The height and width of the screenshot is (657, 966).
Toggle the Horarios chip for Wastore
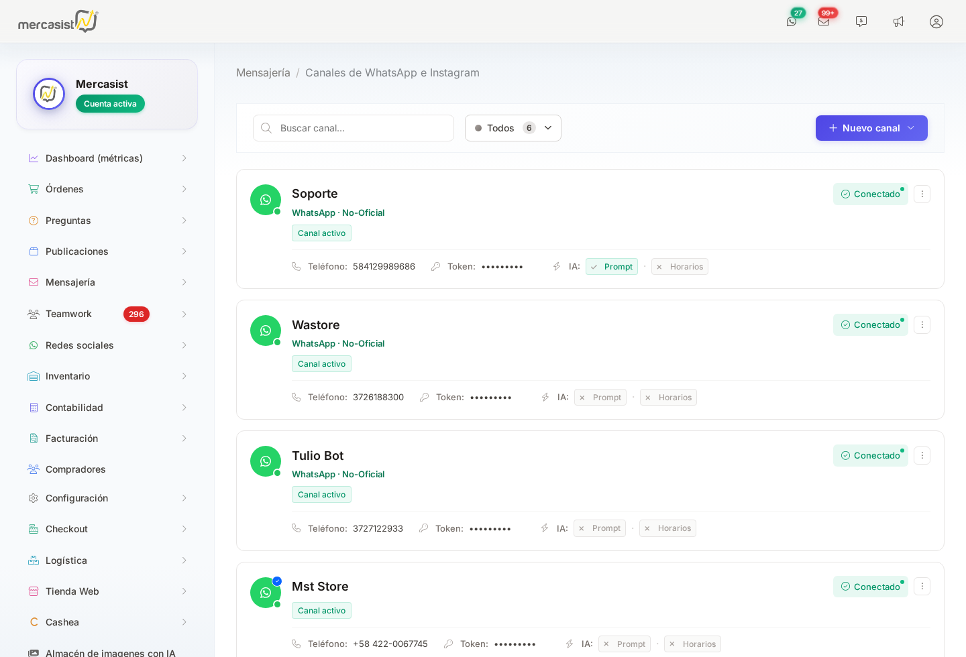point(668,398)
